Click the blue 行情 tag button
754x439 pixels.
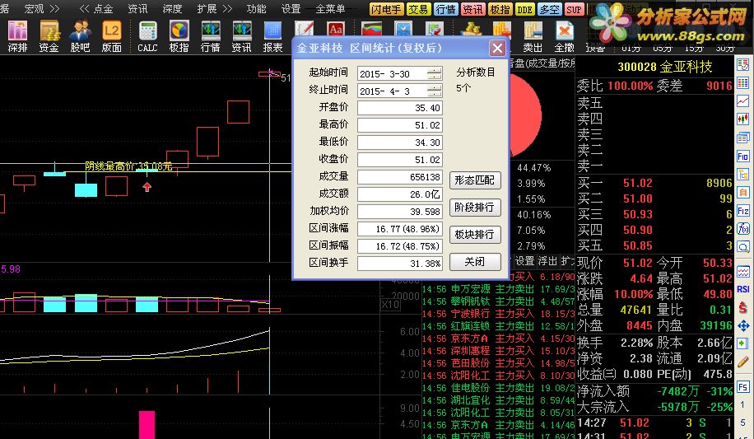coord(446,9)
